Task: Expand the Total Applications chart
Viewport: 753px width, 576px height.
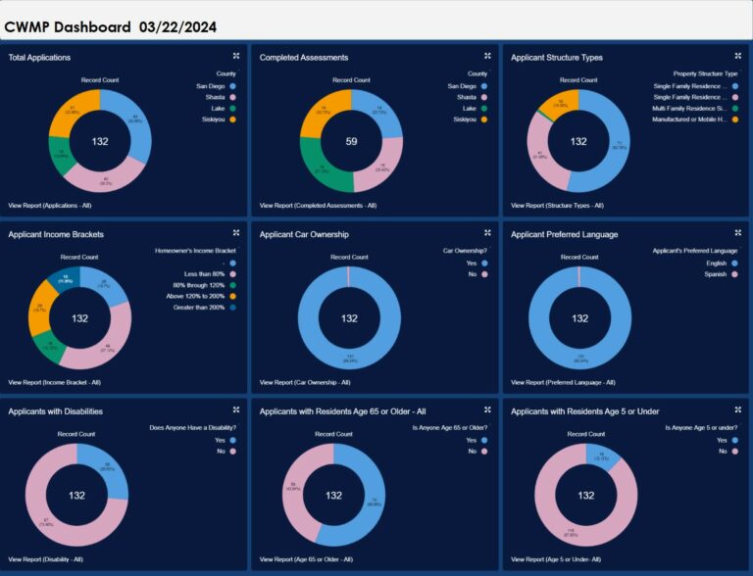Action: click(x=236, y=56)
